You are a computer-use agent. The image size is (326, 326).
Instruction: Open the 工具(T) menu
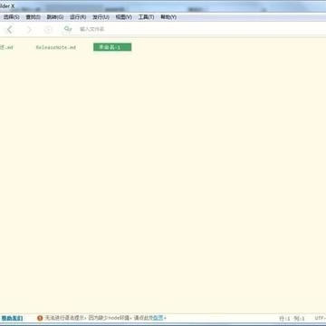coord(146,17)
